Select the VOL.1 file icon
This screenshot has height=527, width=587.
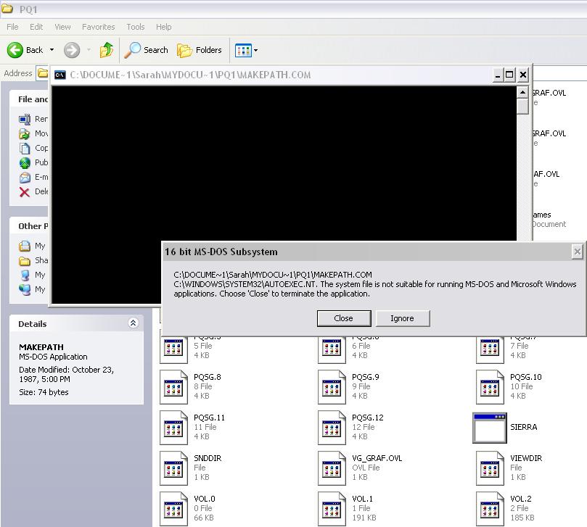[332, 508]
